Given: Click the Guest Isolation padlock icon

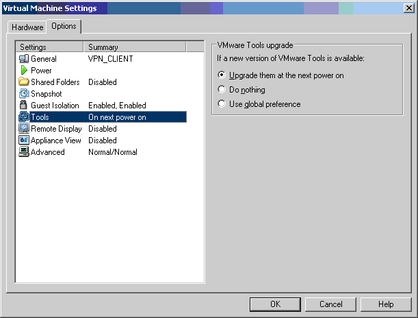Looking at the screenshot, I should point(24,106).
